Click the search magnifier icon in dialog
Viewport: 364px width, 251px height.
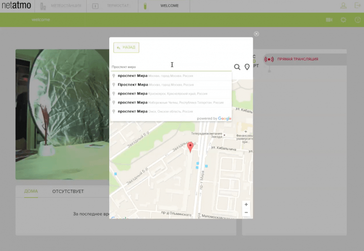237,67
